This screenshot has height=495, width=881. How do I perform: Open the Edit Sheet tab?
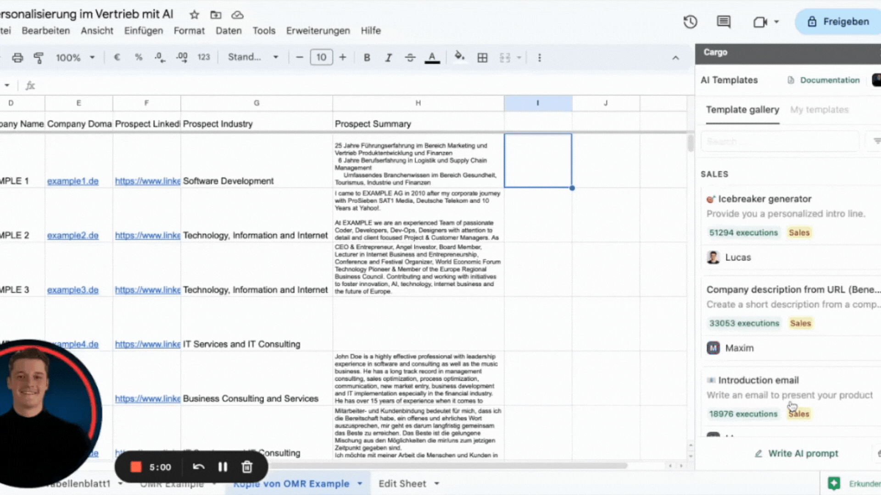[x=408, y=484]
